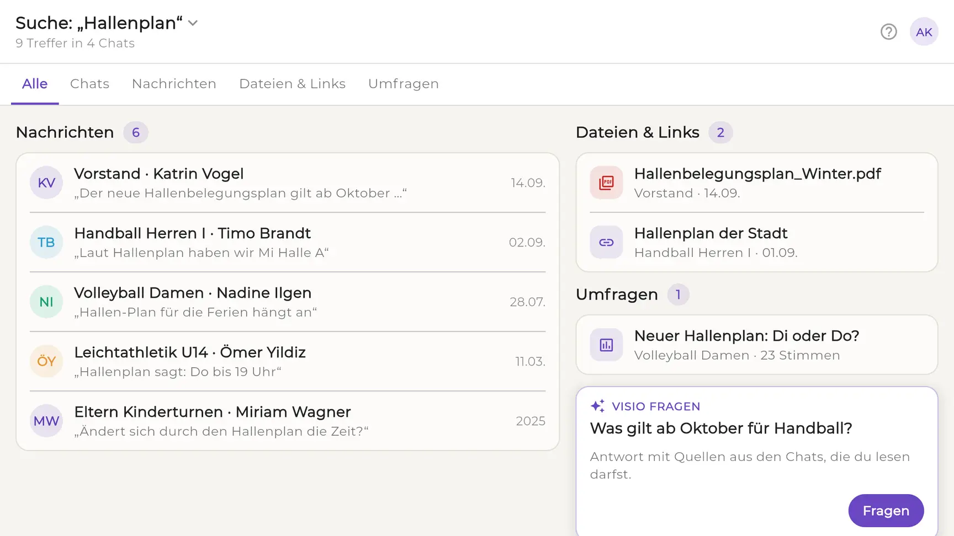Click the poll chart icon for Neuer Hallenplan

coord(606,345)
